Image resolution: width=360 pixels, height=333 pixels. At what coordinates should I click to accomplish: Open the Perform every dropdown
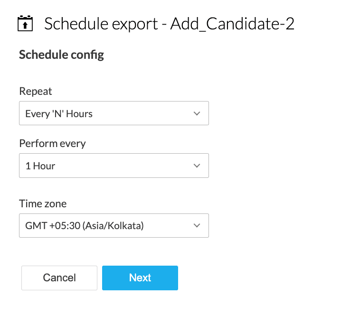(x=114, y=166)
